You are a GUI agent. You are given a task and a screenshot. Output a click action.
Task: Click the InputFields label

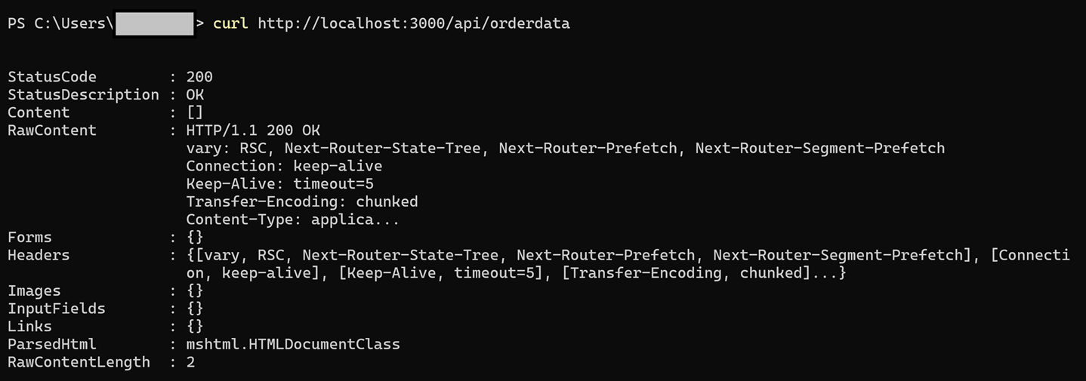(x=57, y=309)
